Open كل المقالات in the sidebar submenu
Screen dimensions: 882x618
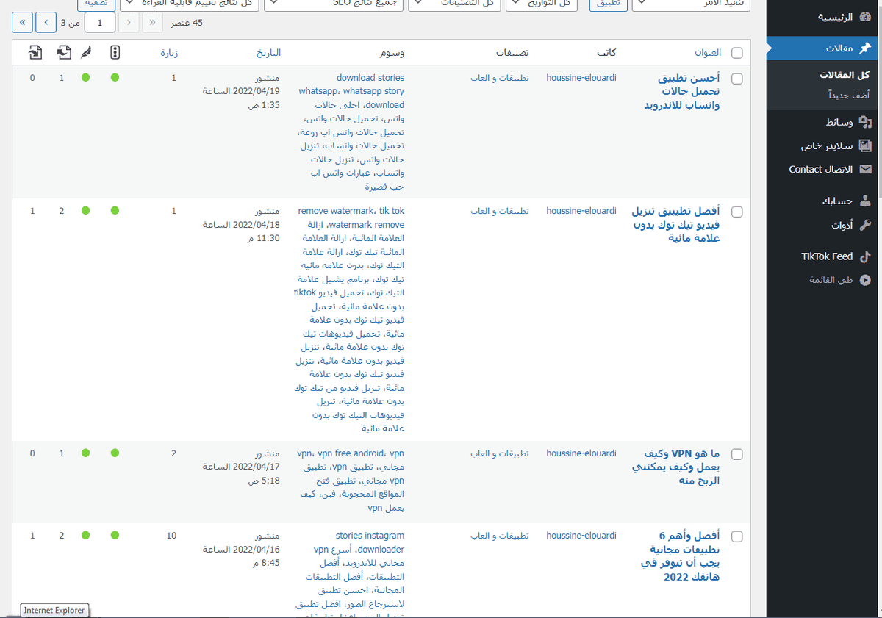click(845, 75)
